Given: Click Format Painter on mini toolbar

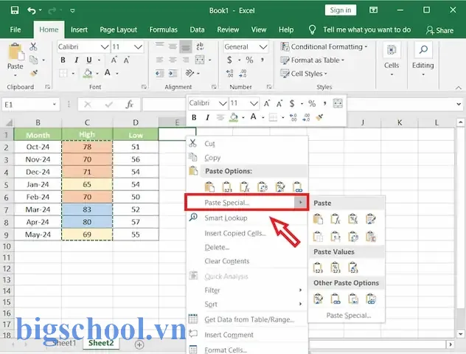Looking at the screenshot, I should click(x=319, y=117).
